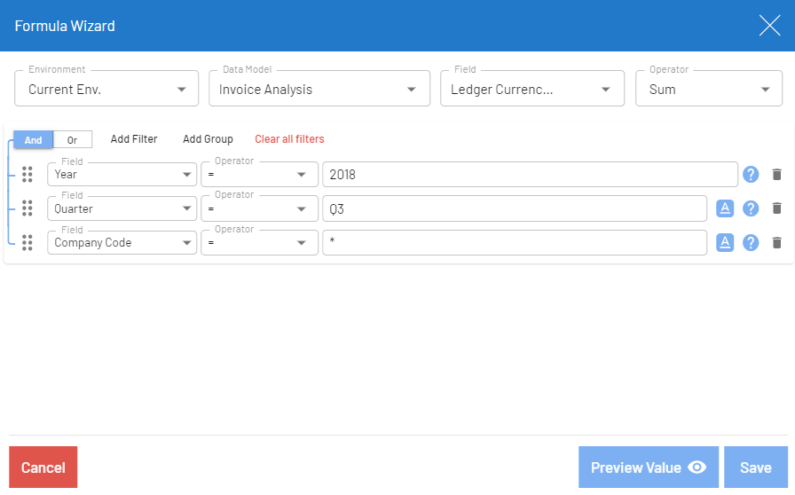Delete the Quarter filter row
795x495 pixels.
pyautogui.click(x=776, y=208)
